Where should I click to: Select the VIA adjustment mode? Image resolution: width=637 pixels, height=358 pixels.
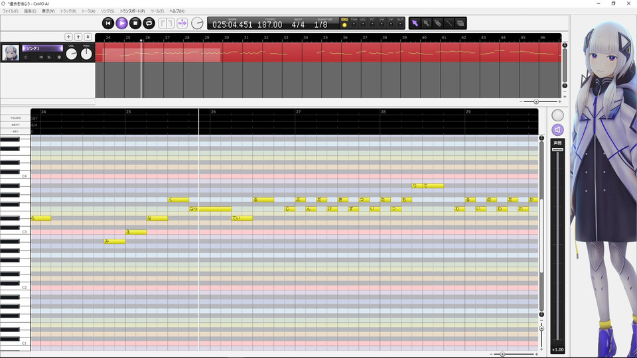click(x=382, y=23)
